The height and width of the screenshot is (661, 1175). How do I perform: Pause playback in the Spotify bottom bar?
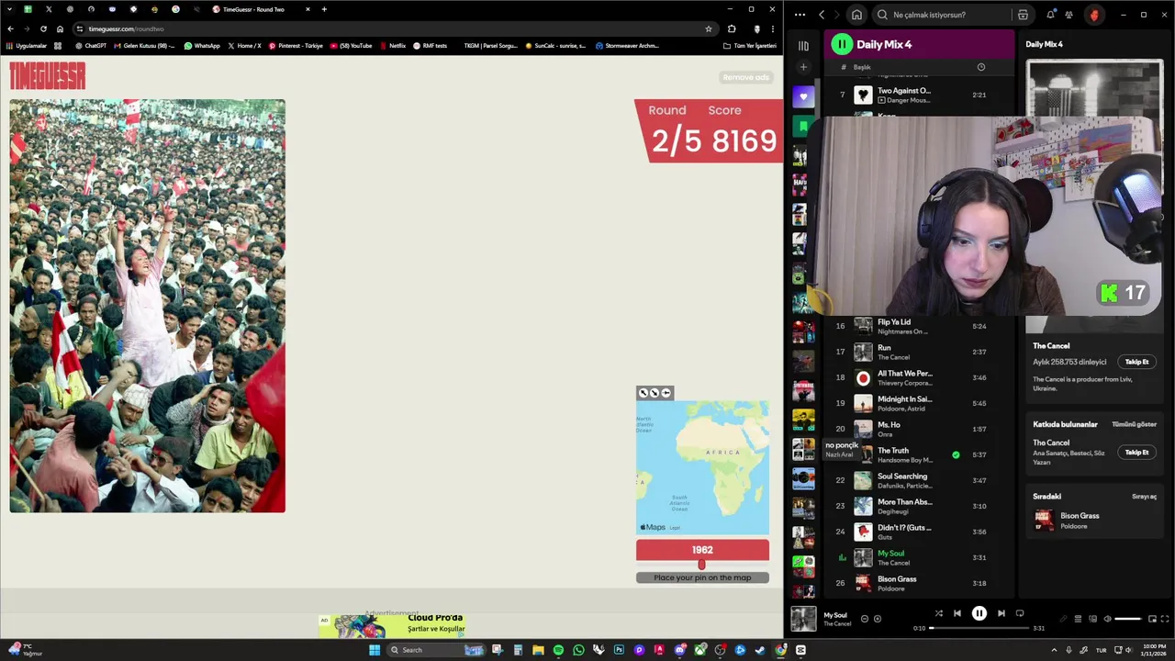tap(979, 613)
